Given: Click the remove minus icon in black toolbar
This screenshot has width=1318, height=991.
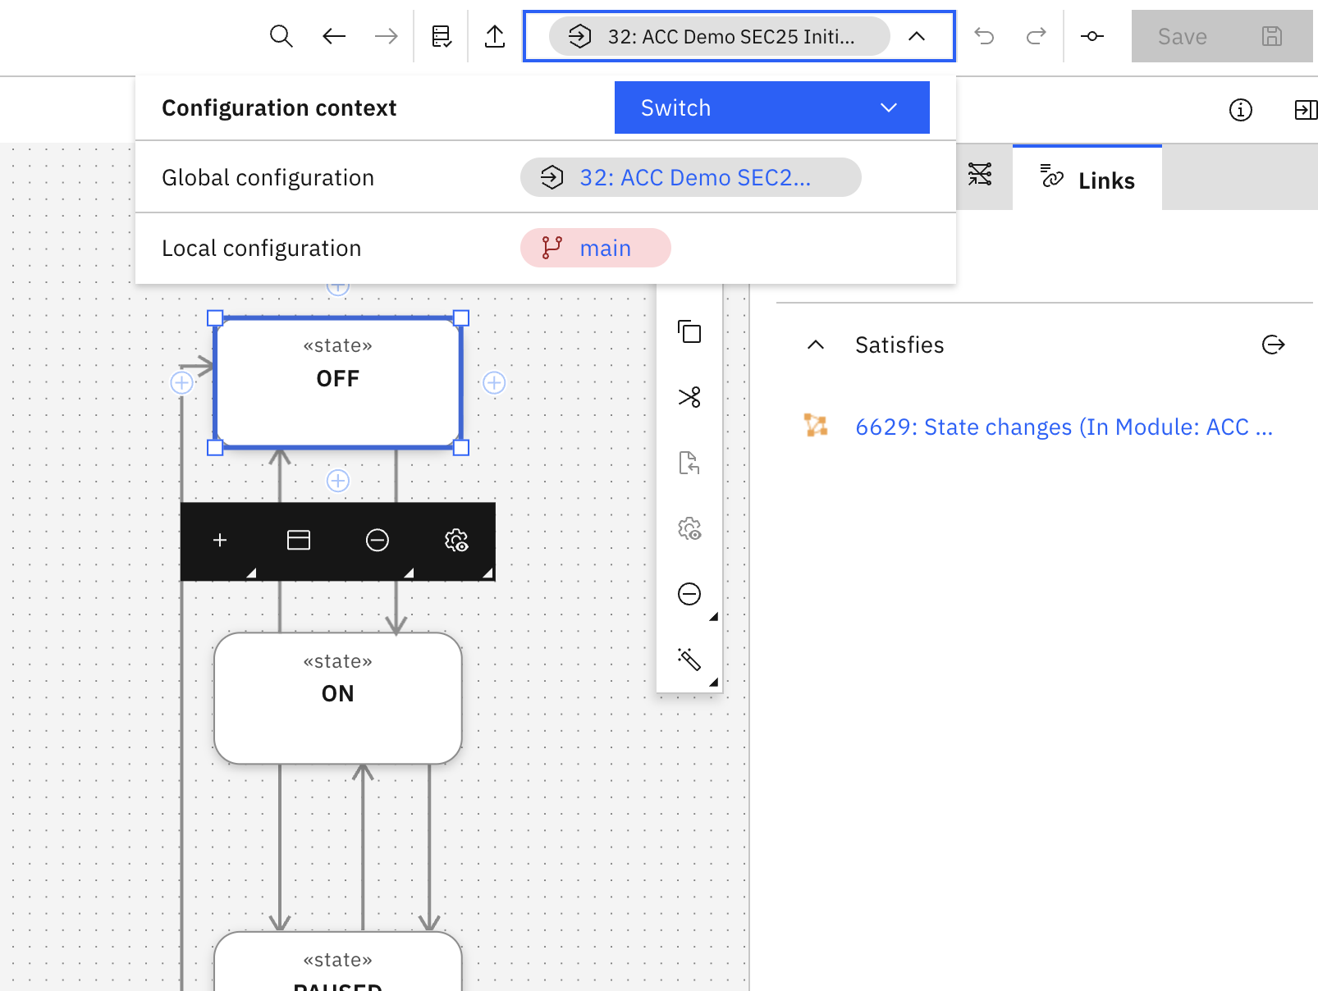Looking at the screenshot, I should pos(378,541).
